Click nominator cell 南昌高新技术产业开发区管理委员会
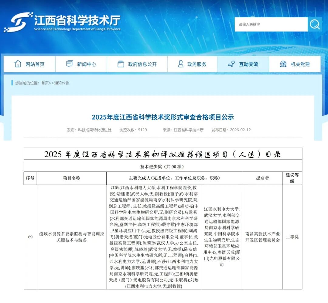This screenshot has width=328, height=303. pos(262,237)
